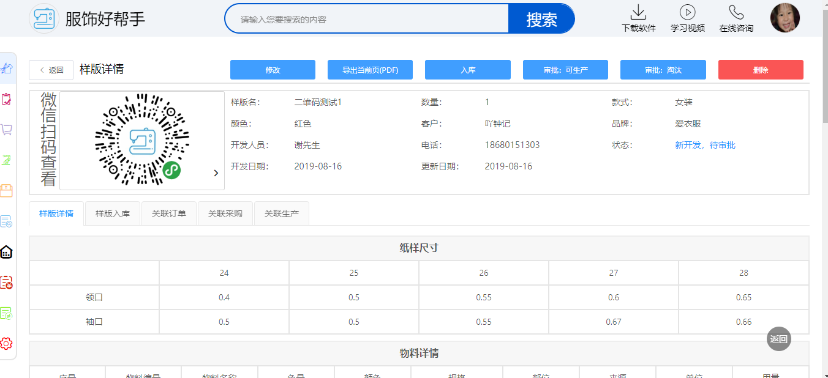Focus the search input field
The height and width of the screenshot is (378, 828).
click(x=367, y=19)
